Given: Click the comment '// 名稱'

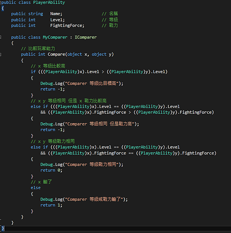Looking at the screenshot, I should click(110, 14).
